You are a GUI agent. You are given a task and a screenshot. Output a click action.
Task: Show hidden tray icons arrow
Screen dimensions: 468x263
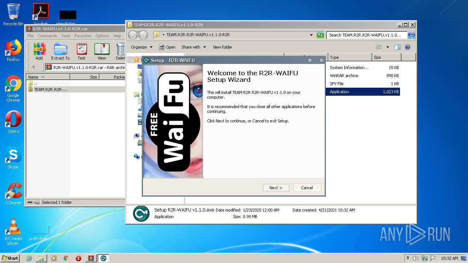pyautogui.click(x=408, y=258)
